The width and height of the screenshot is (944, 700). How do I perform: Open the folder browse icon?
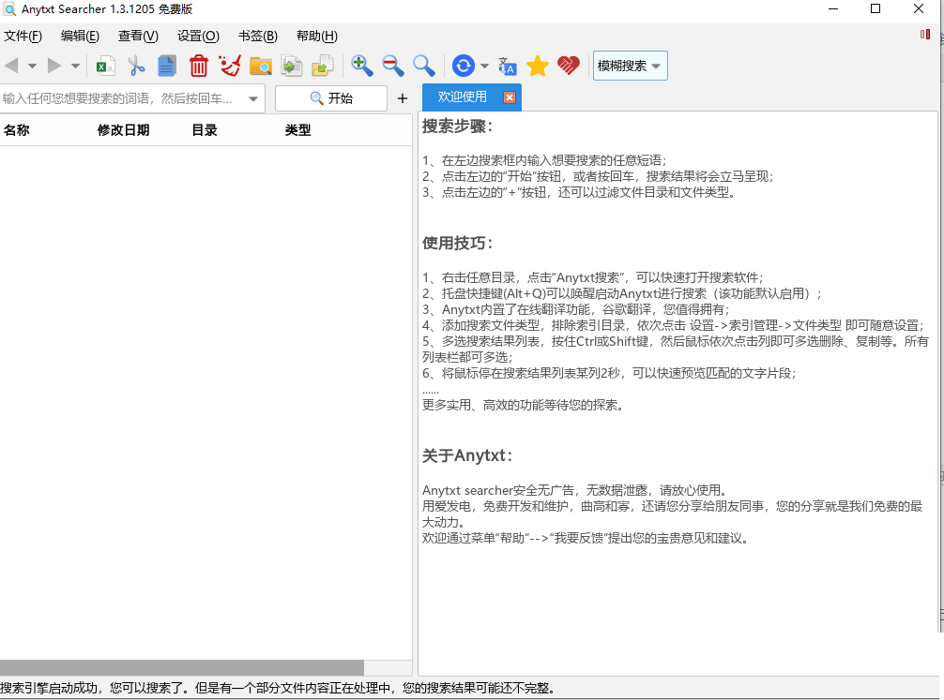[263, 66]
